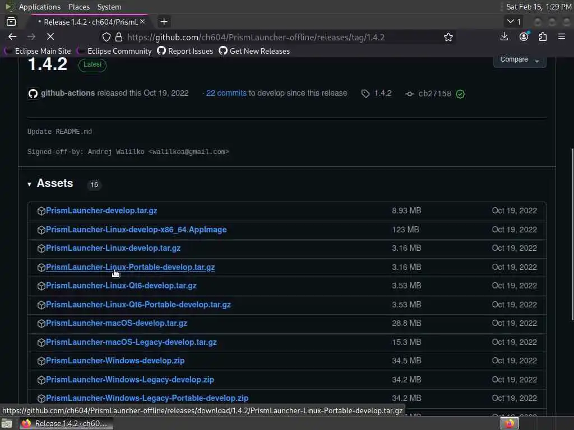Open the Eclipse Main Site bookmark
Screen dimensions: 574x430
click(x=38, y=51)
